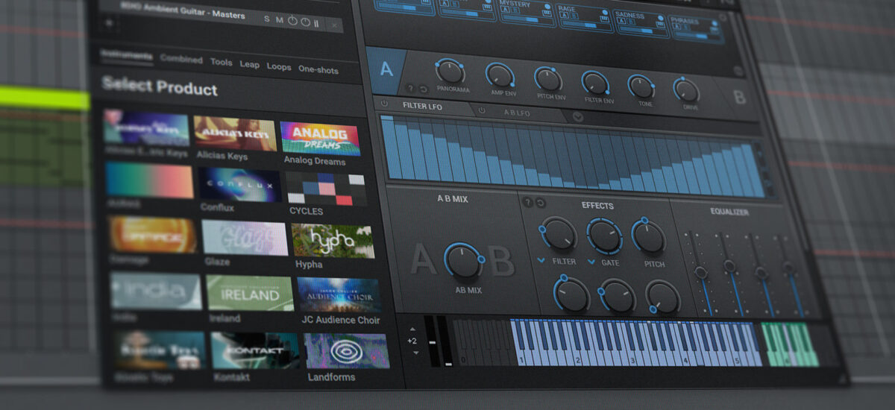Open the Loops tab
895x410 pixels.
279,67
